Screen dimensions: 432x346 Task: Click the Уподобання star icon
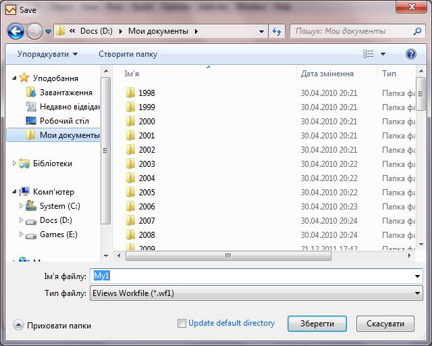click(24, 78)
